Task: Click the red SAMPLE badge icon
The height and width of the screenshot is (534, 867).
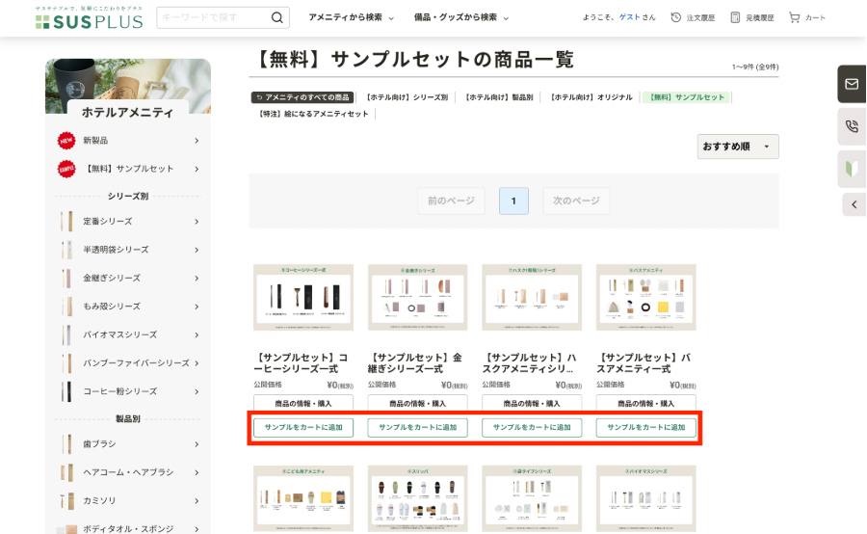Action: click(x=66, y=169)
